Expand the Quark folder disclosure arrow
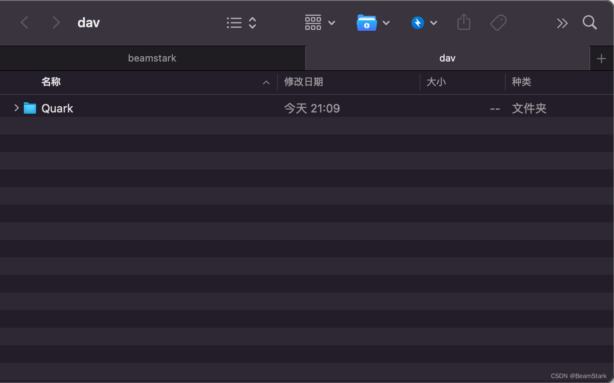Image resolution: width=614 pixels, height=383 pixels. (16, 108)
